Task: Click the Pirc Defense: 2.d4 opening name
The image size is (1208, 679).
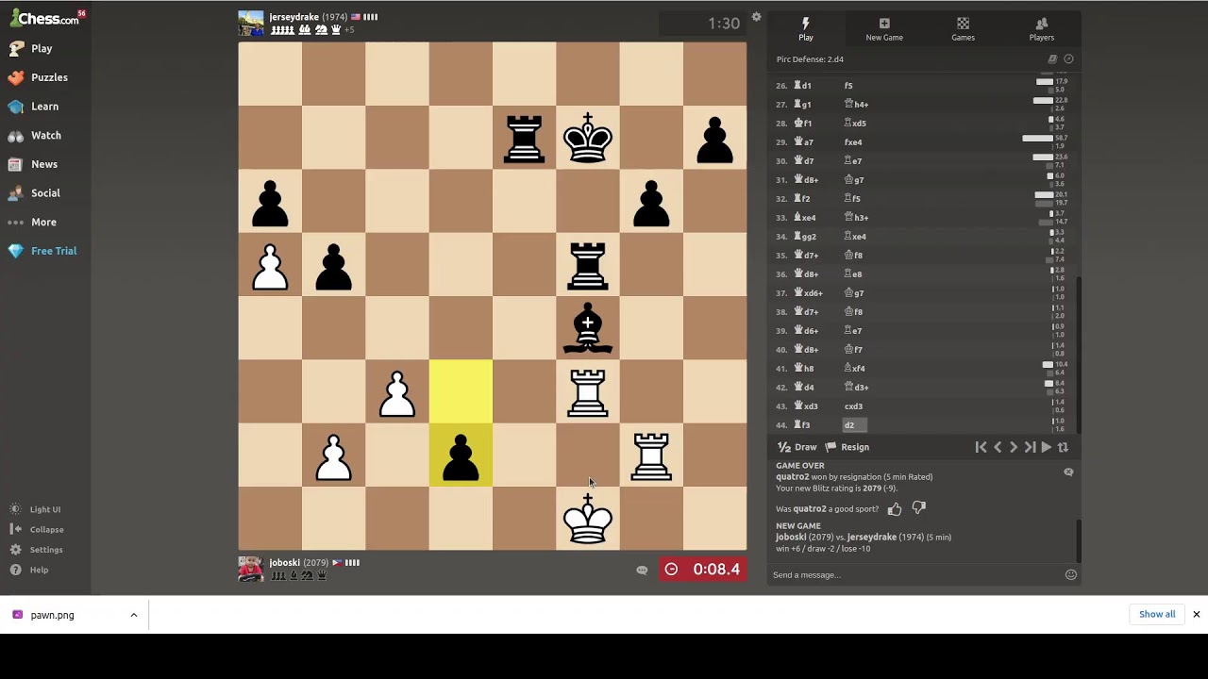Action: [x=810, y=59]
